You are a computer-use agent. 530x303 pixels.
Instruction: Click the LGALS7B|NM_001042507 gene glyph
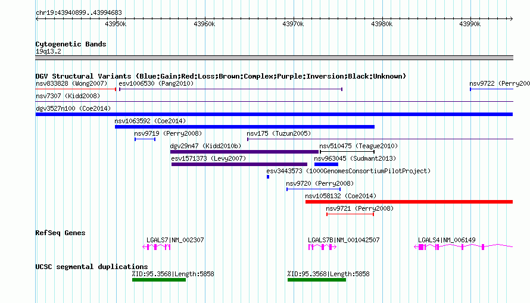[x=322, y=247]
